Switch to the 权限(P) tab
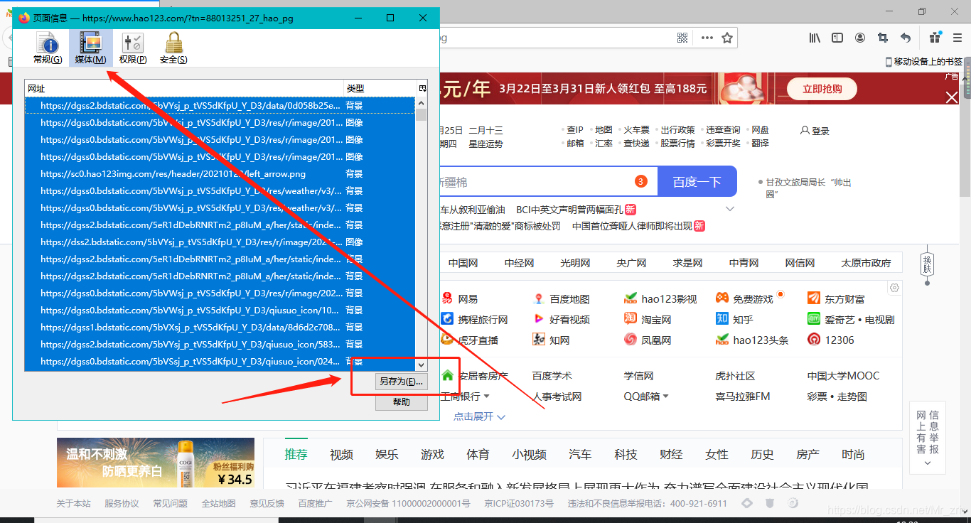971x523 pixels. pos(132,47)
